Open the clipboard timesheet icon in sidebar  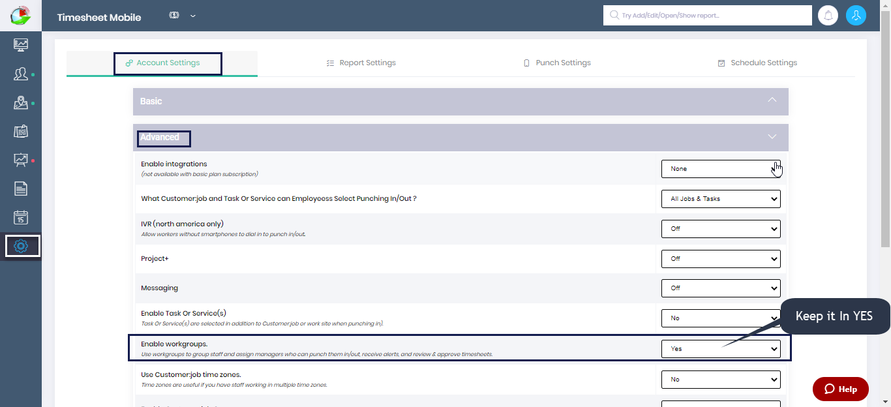pyautogui.click(x=21, y=131)
